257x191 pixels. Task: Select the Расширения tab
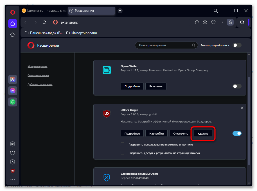[x=92, y=11]
